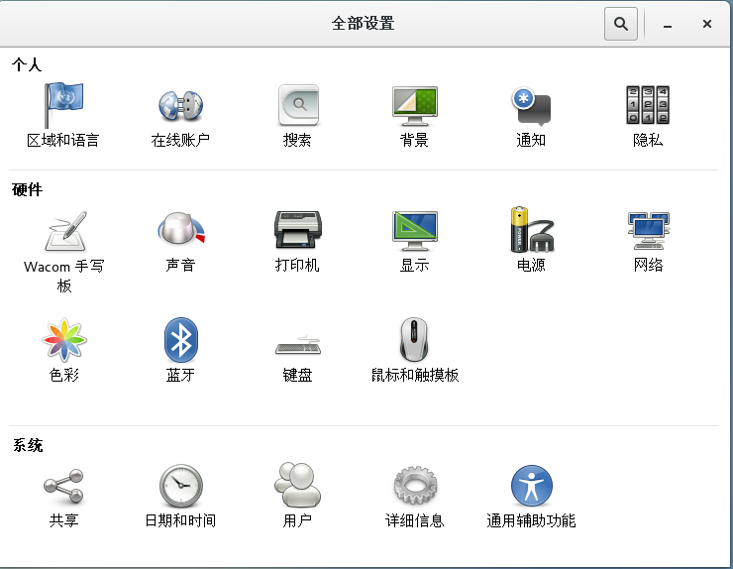Click the 打印机 text label
The height and width of the screenshot is (569, 733).
tap(297, 265)
